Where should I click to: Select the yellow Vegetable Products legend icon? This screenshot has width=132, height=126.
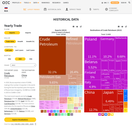(67, 111)
